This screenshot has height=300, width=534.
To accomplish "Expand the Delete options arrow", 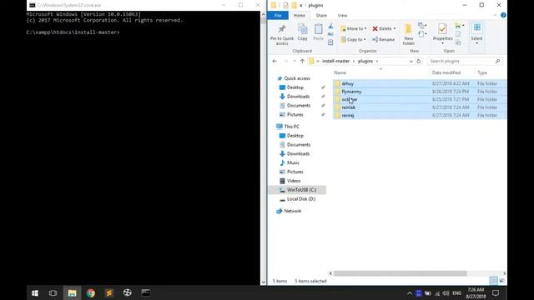I will [x=395, y=28].
